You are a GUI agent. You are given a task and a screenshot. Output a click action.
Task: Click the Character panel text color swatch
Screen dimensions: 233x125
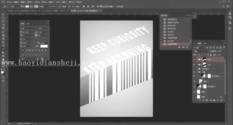pos(44,46)
